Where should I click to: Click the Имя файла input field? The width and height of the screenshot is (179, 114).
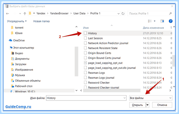(86, 98)
